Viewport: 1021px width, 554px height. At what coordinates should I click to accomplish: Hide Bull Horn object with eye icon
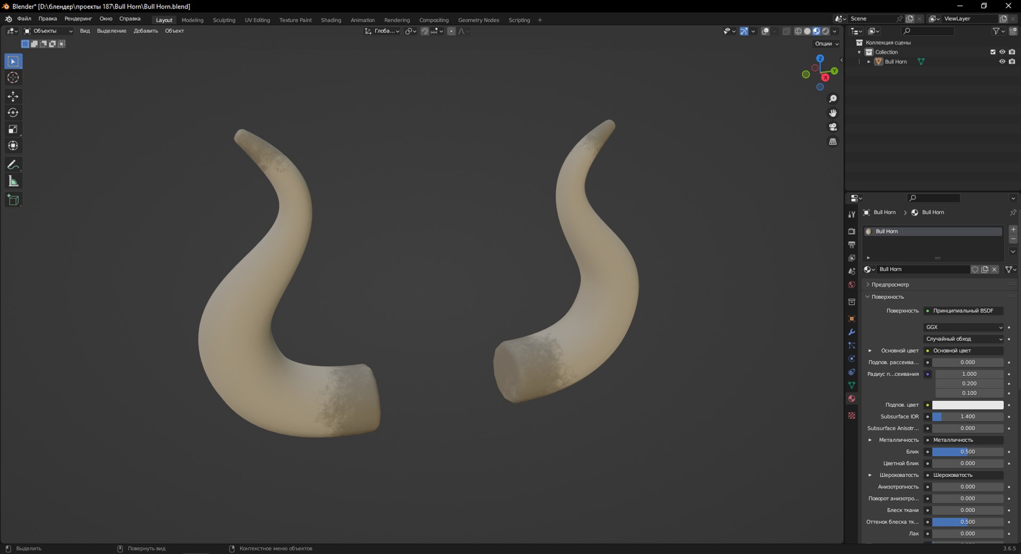[1002, 62]
